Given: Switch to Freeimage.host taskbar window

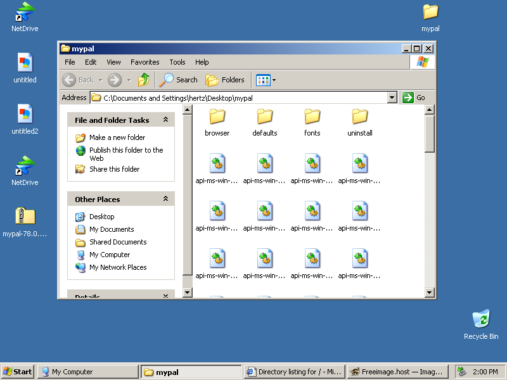Looking at the screenshot, I should (x=397, y=372).
